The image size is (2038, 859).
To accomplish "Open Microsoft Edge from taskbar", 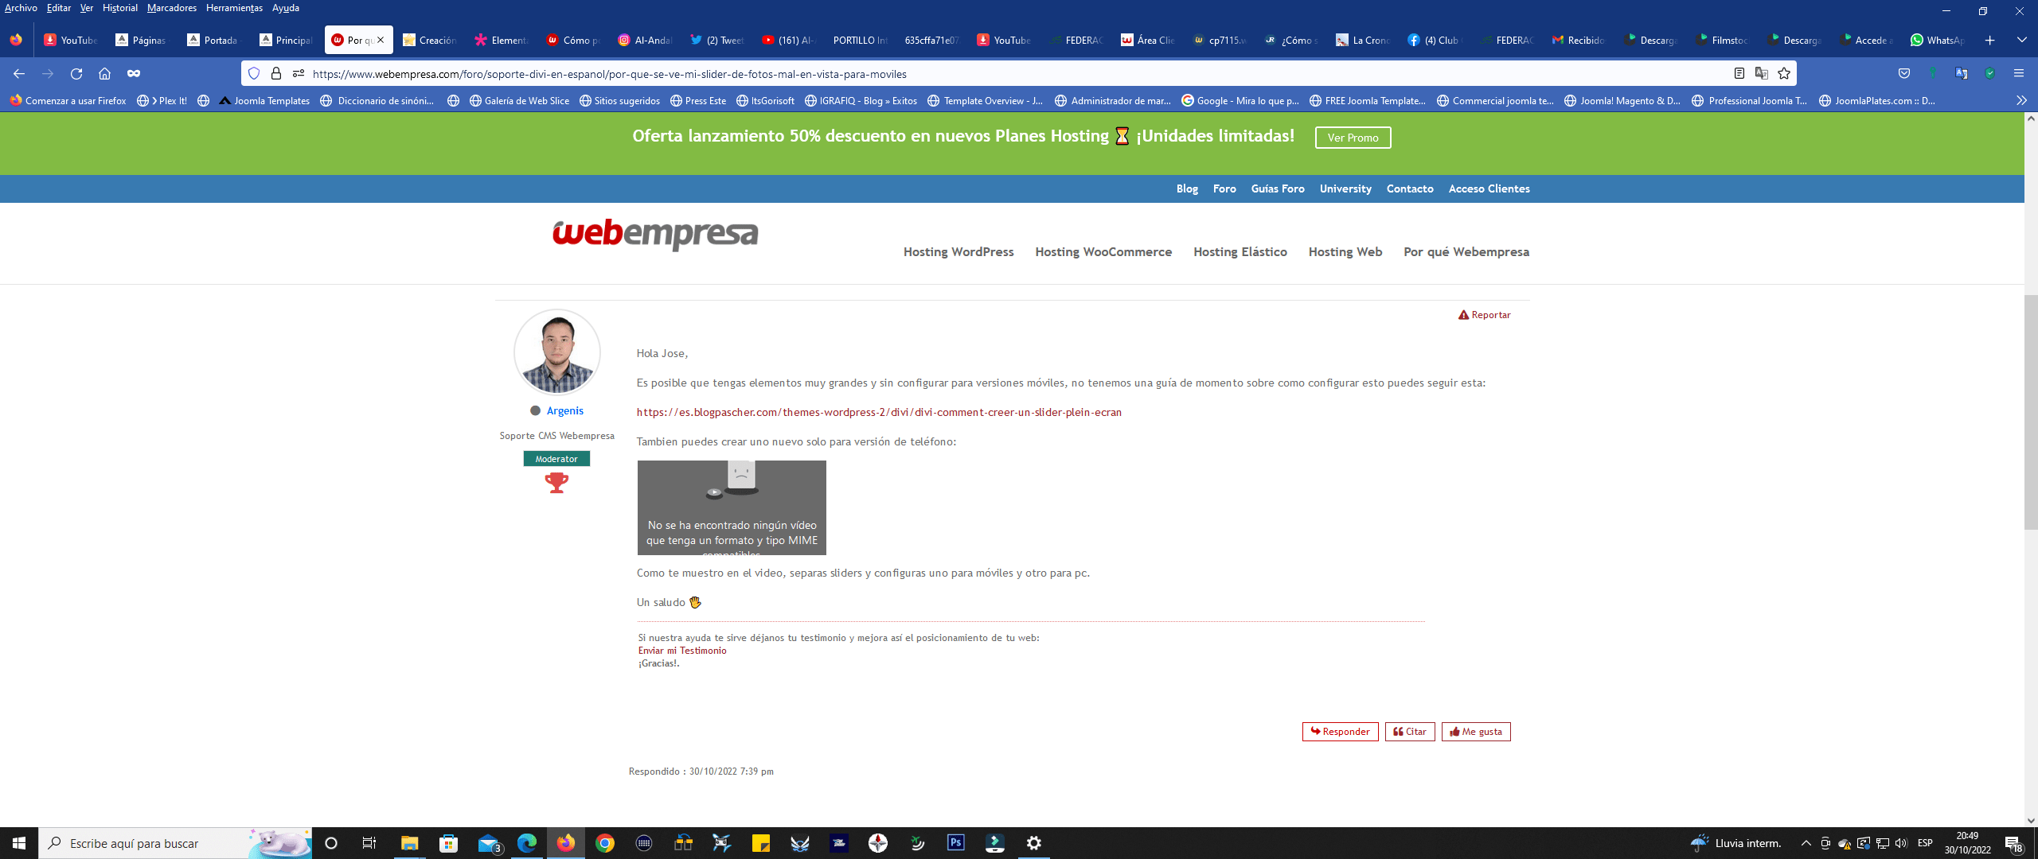I will point(527,843).
